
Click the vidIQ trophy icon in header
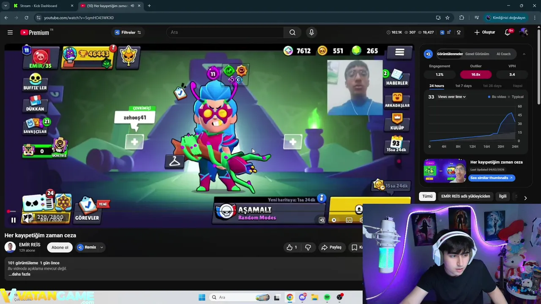click(x=459, y=32)
